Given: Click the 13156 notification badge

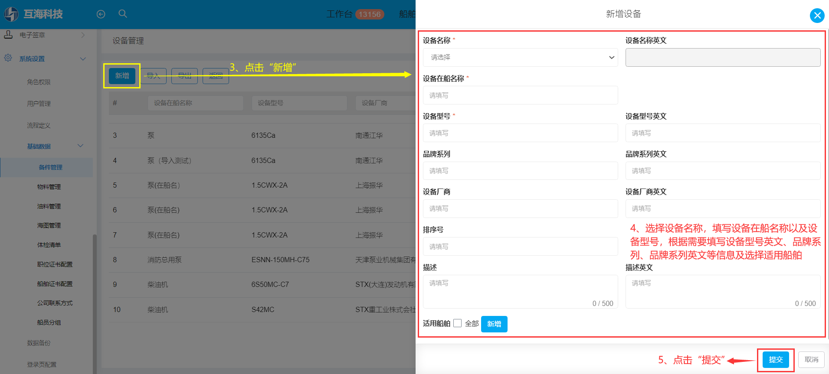Looking at the screenshot, I should [370, 14].
